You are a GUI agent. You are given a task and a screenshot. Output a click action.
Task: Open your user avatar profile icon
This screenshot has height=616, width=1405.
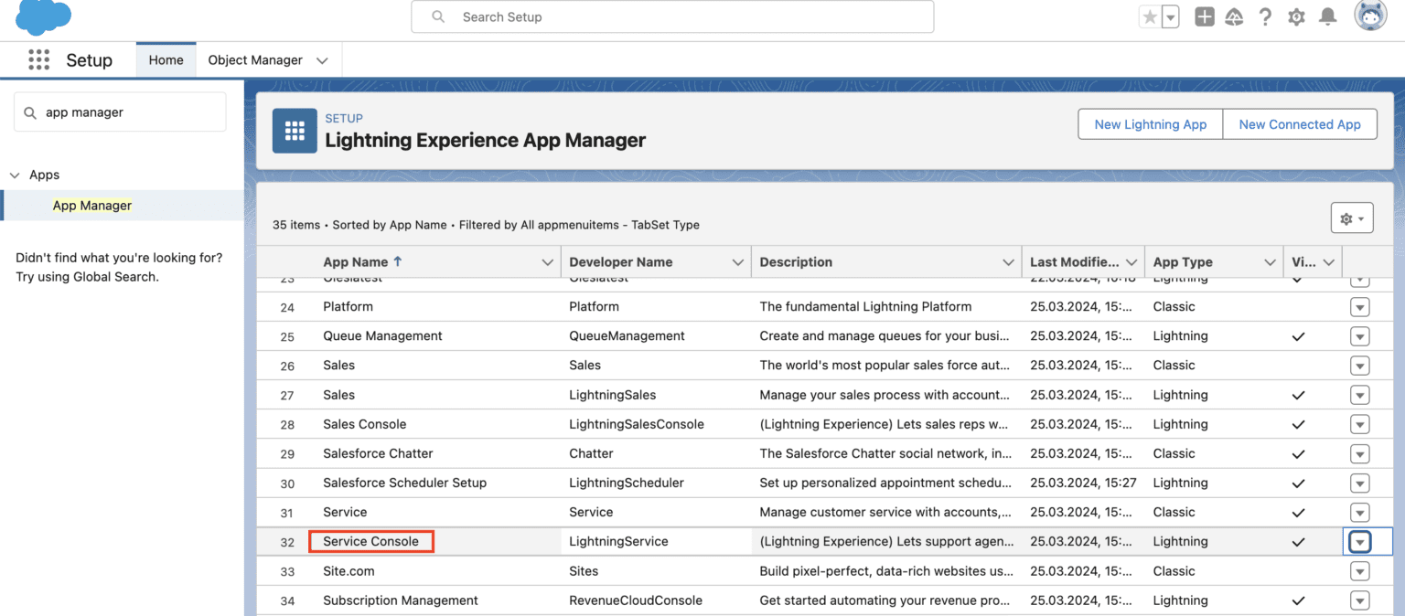[x=1369, y=16]
